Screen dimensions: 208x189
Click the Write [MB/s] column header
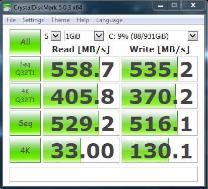coord(160,49)
